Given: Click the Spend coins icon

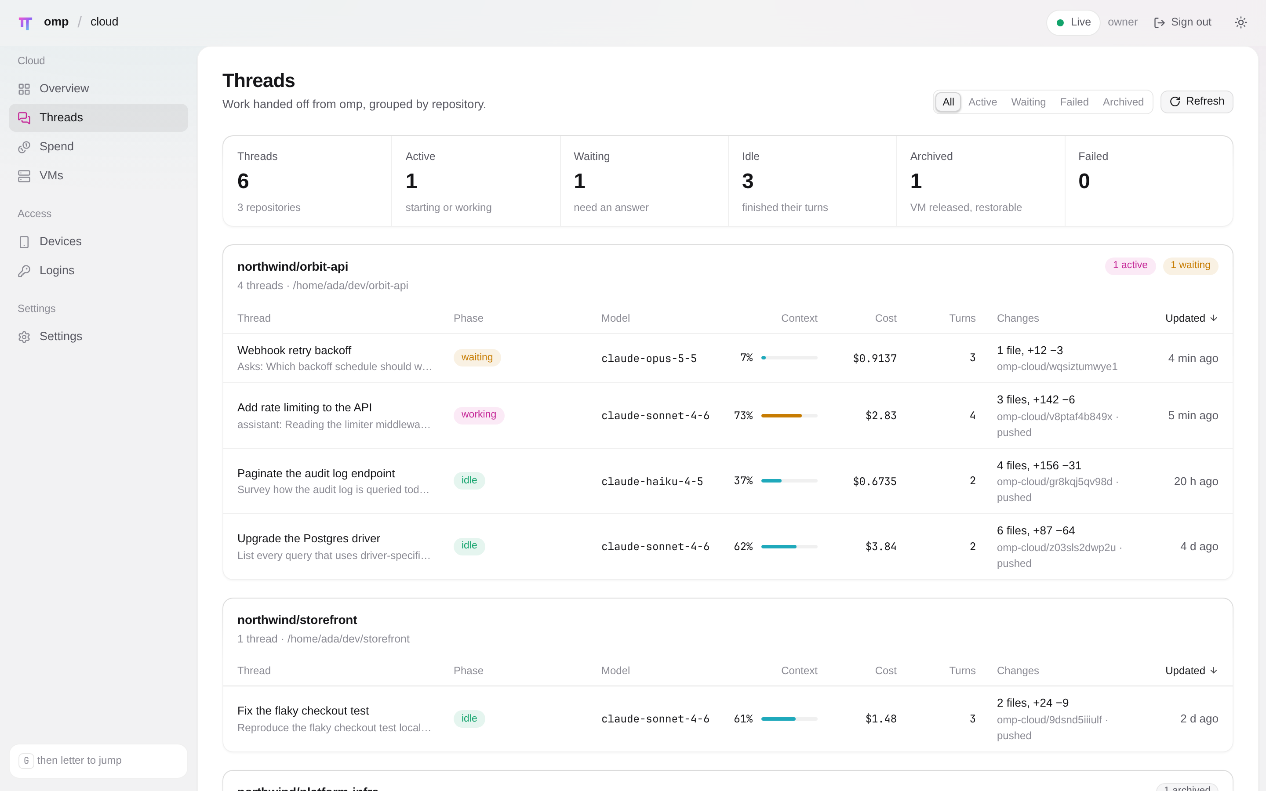Looking at the screenshot, I should (x=24, y=147).
